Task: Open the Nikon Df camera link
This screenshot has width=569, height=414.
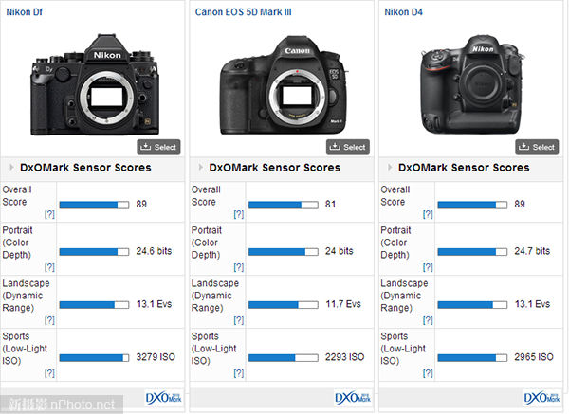Action: point(25,12)
